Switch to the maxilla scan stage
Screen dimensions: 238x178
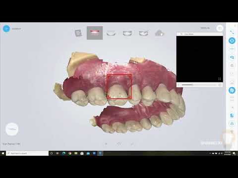click(111, 33)
